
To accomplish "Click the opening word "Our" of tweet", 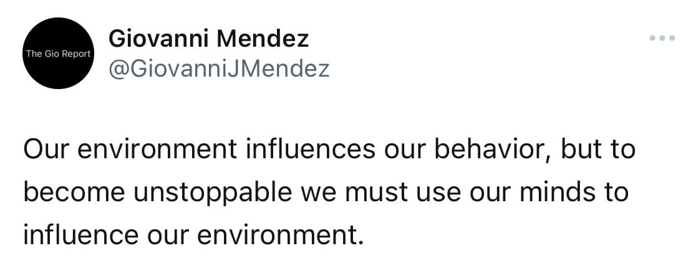I will (45, 151).
